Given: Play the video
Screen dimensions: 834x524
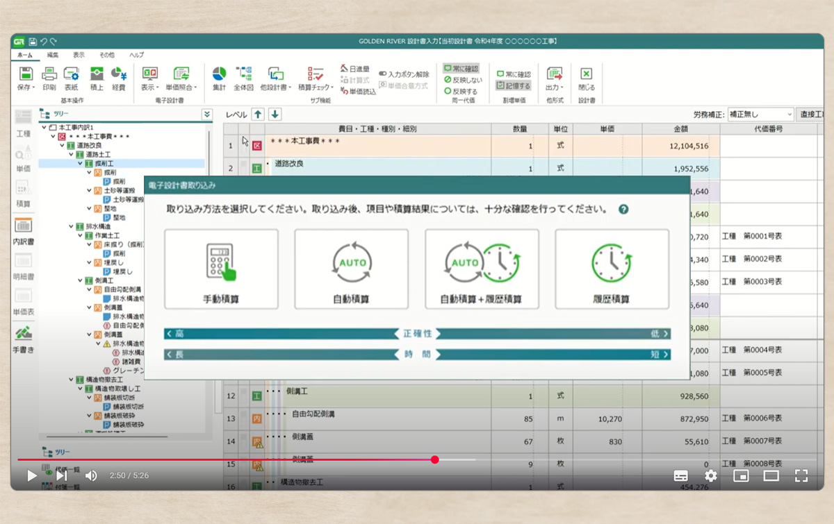Looking at the screenshot, I should 31,475.
